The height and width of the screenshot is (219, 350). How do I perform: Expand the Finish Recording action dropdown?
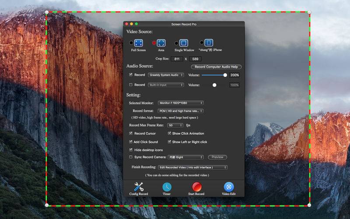pyautogui.click(x=192, y=167)
